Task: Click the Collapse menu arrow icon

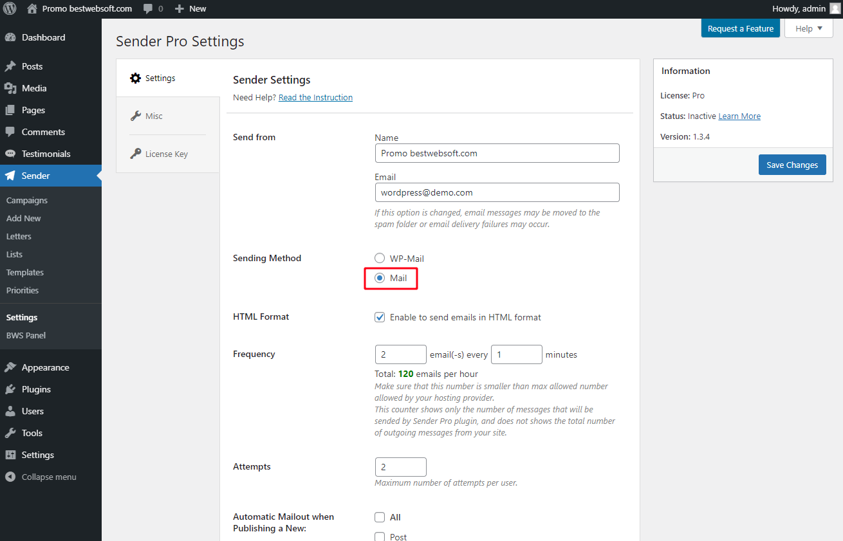Action: tap(10, 477)
